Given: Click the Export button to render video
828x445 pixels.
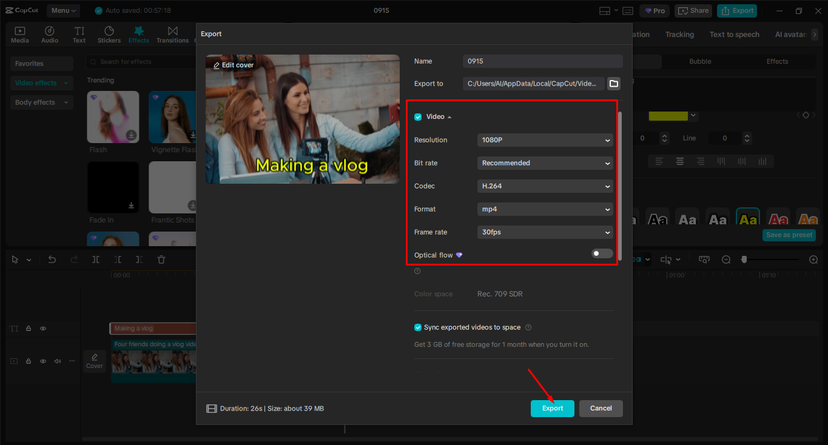Looking at the screenshot, I should pos(552,408).
